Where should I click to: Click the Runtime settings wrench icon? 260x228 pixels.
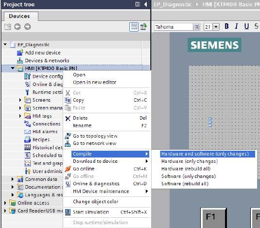coord(27,92)
